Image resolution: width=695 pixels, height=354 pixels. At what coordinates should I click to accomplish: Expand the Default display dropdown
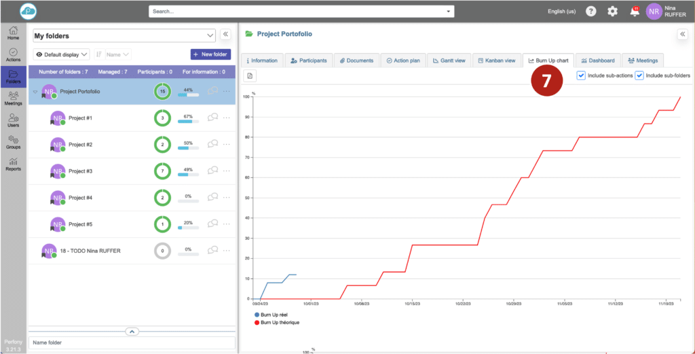click(x=62, y=54)
